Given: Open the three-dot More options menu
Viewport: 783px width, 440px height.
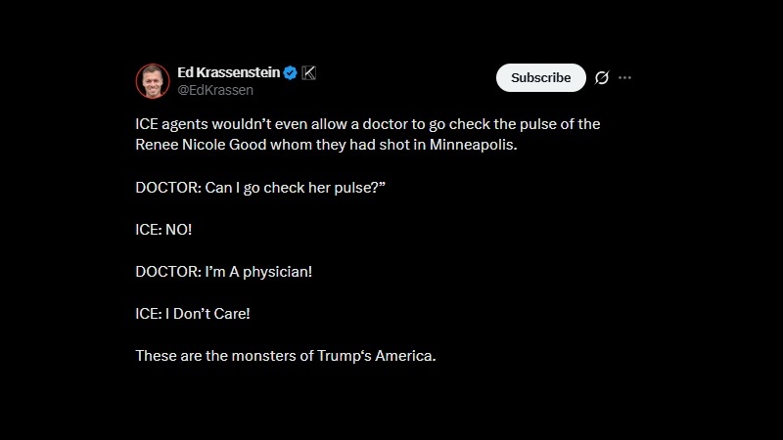Looking at the screenshot, I should click(625, 78).
